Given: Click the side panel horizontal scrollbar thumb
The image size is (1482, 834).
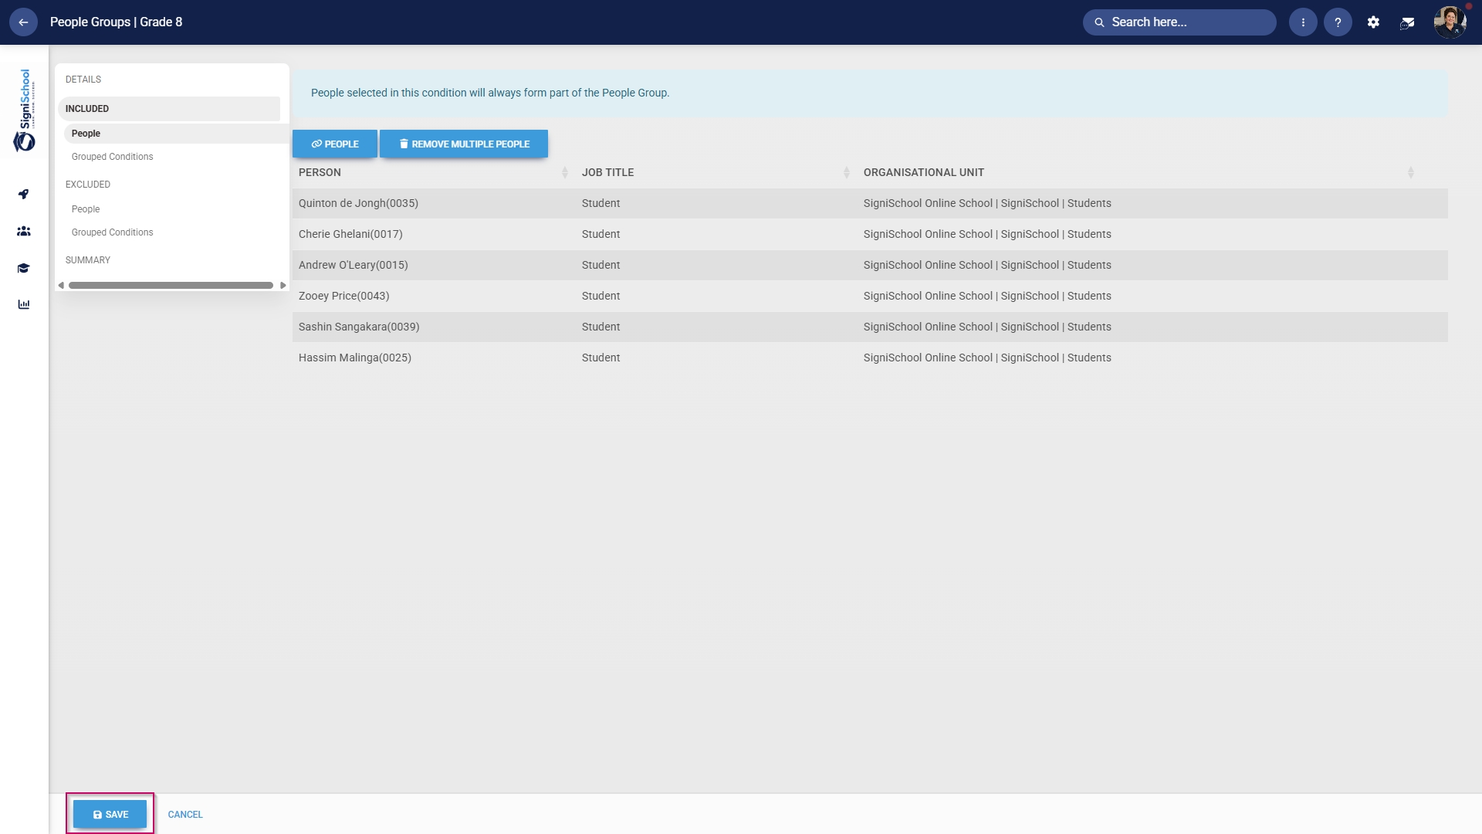Looking at the screenshot, I should click(x=171, y=286).
